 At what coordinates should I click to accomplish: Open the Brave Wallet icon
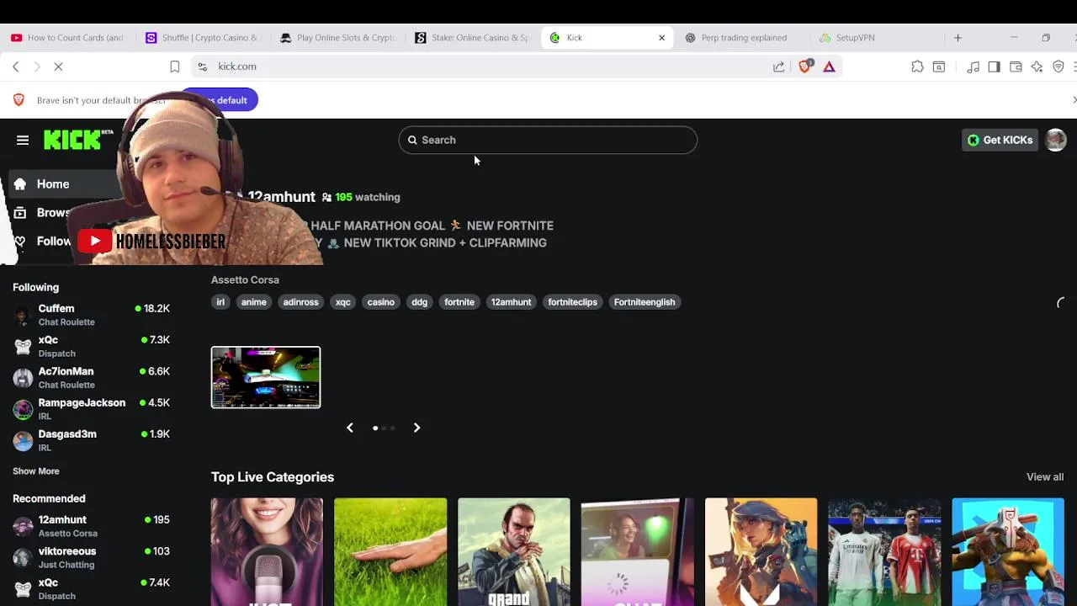point(1016,66)
